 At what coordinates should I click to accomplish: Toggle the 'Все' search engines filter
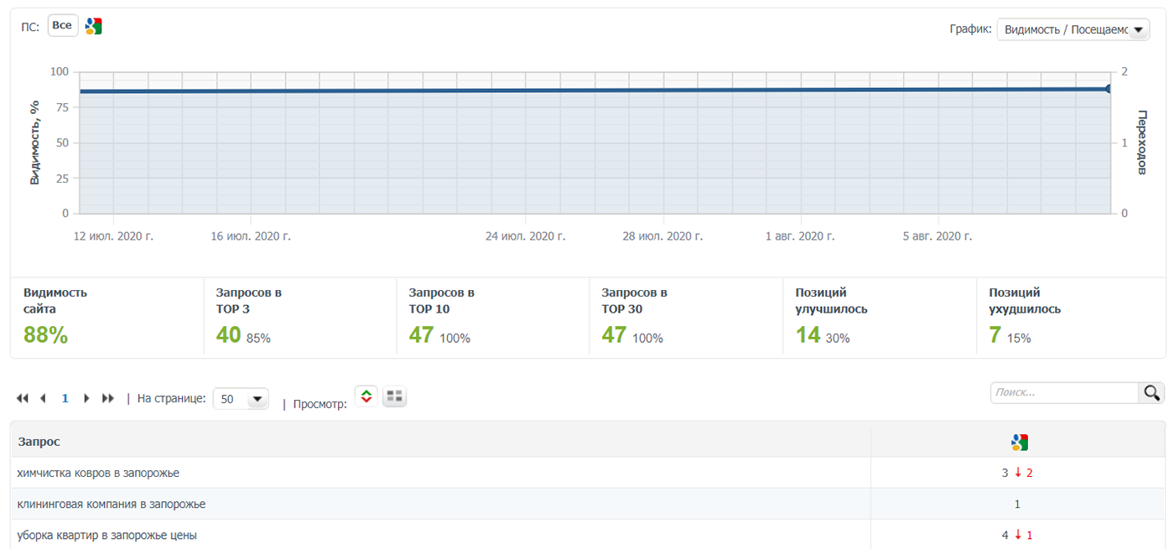click(62, 26)
